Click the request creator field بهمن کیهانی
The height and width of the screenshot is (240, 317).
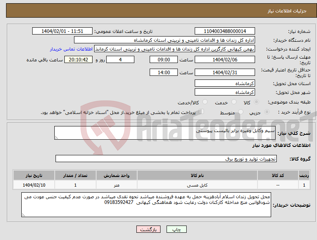pos(175,49)
